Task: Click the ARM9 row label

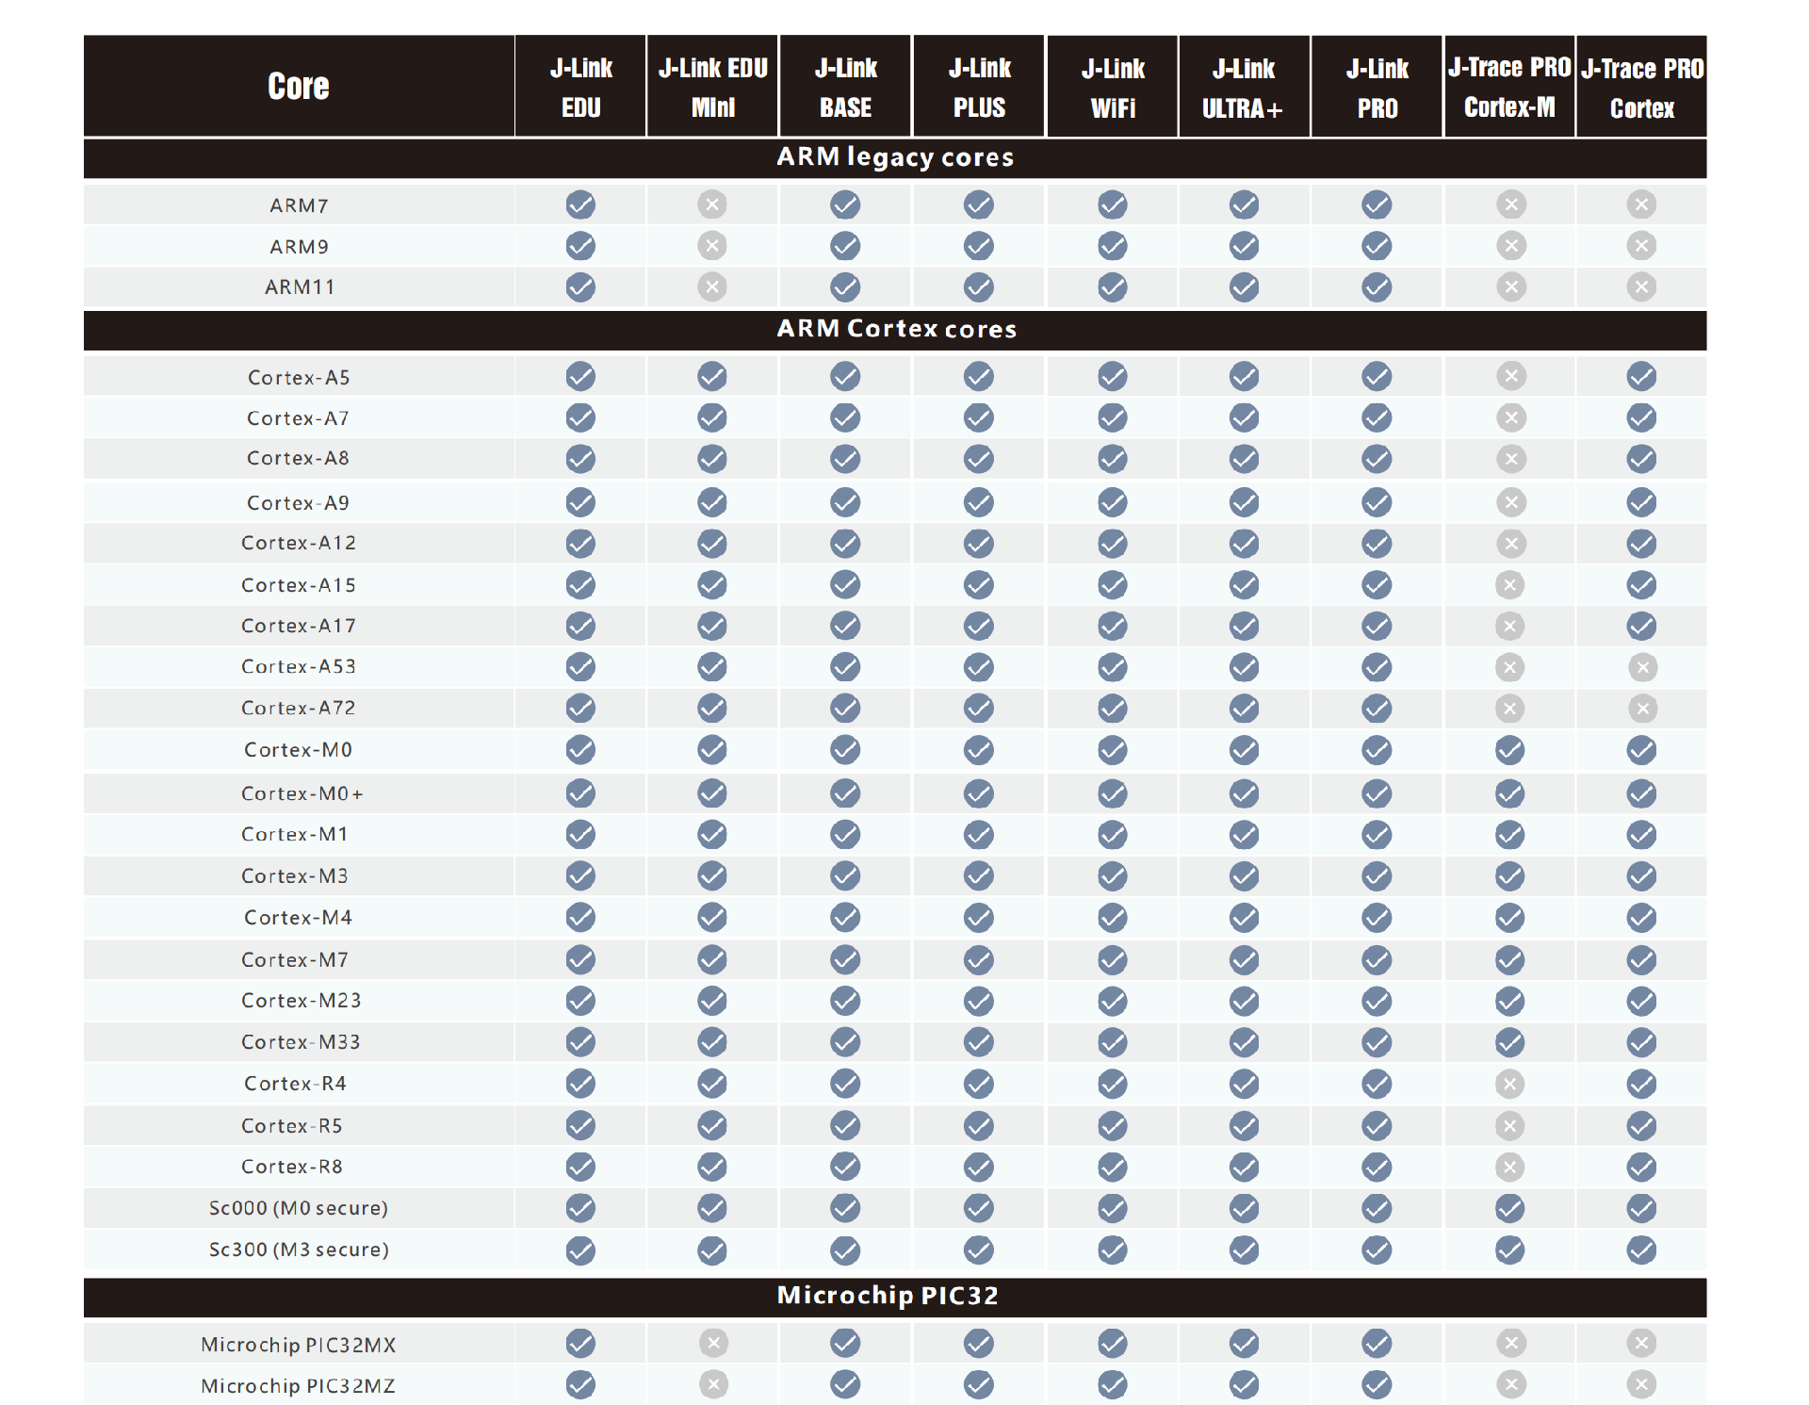Action: click(x=299, y=247)
